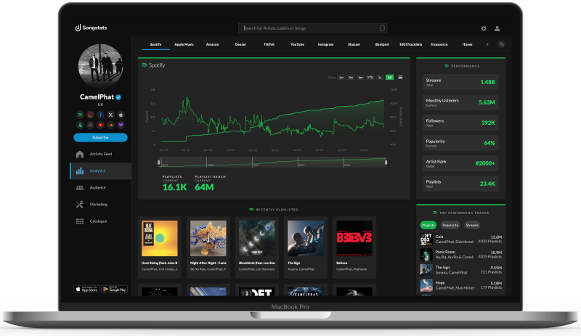Click the Artist Rank card
Screen dimensions: 581x336
[x=460, y=163]
